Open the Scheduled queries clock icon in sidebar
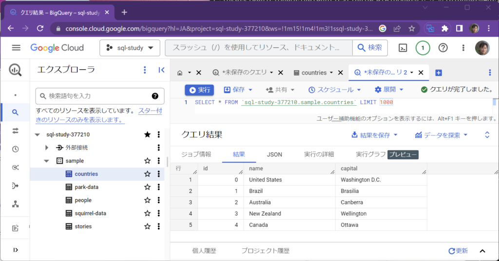The image size is (499, 261). click(15, 149)
